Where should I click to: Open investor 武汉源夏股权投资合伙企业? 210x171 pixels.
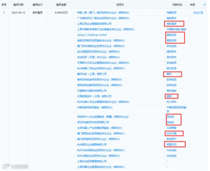98,51
